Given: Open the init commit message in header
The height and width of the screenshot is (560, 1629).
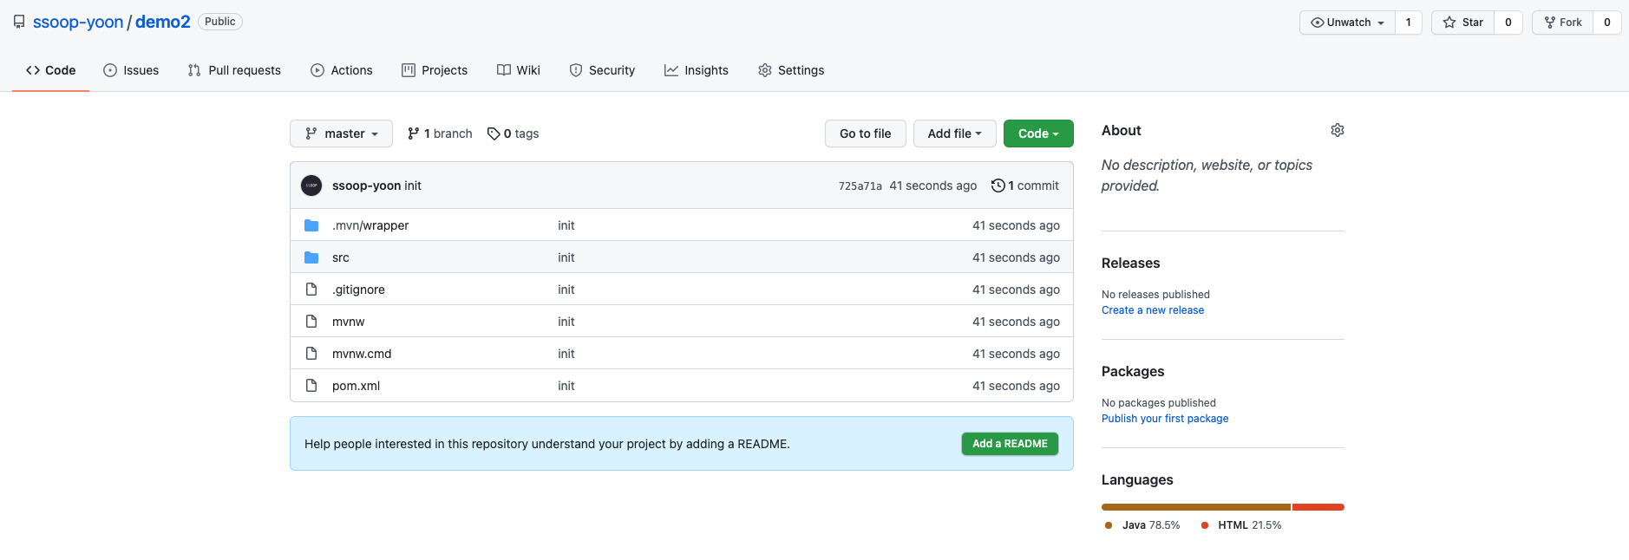Looking at the screenshot, I should pyautogui.click(x=413, y=186).
